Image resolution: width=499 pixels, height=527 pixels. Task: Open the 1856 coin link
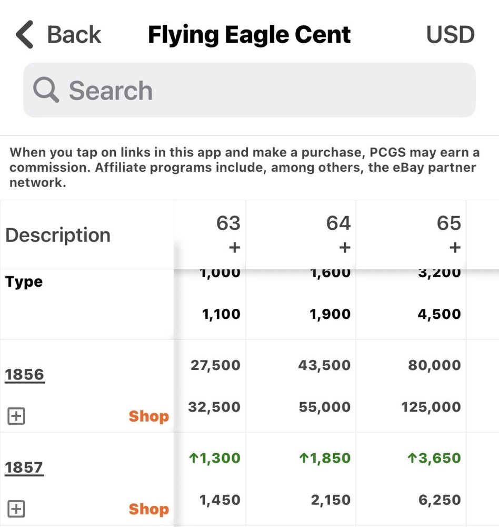point(25,375)
